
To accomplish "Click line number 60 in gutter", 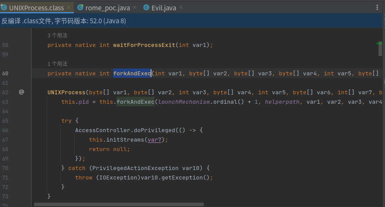I will click(5, 74).
